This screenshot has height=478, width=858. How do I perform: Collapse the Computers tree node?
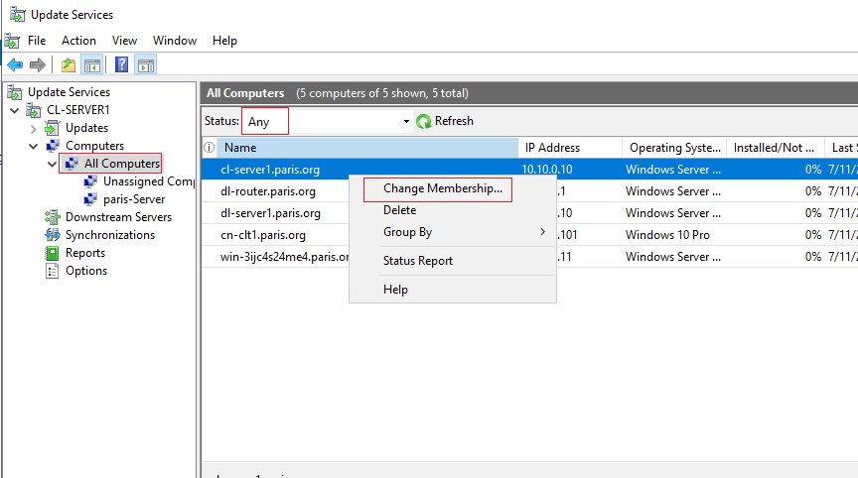34,147
